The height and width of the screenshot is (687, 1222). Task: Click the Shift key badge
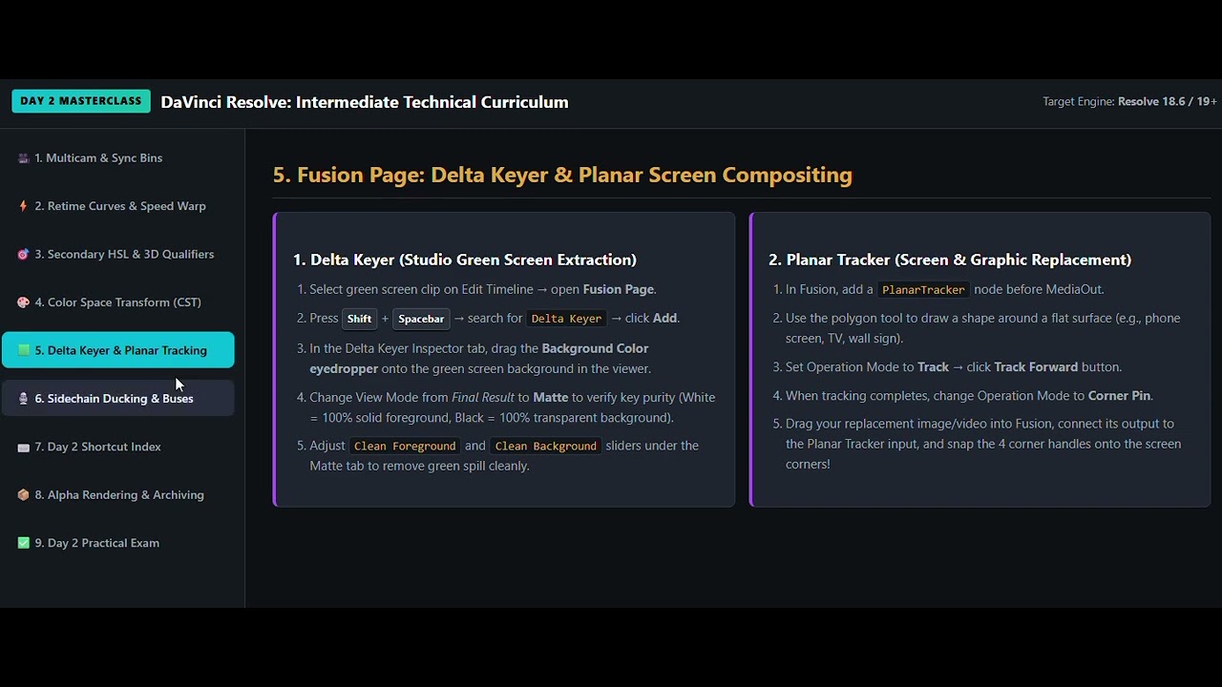360,319
